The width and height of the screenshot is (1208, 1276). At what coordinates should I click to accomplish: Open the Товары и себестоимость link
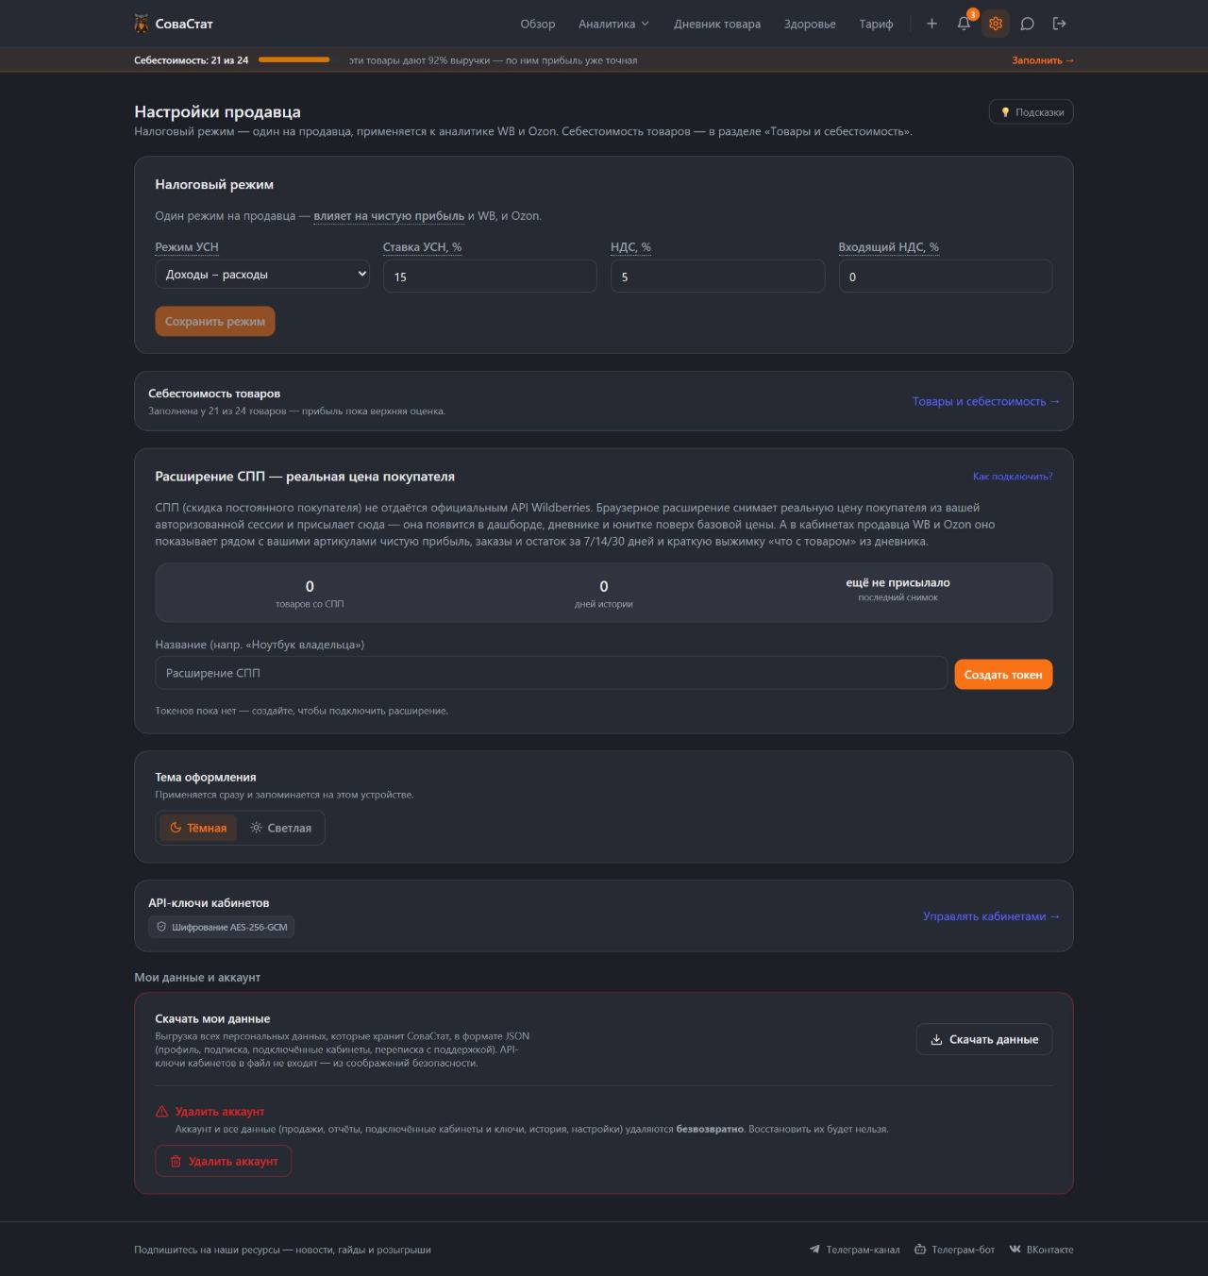(985, 401)
